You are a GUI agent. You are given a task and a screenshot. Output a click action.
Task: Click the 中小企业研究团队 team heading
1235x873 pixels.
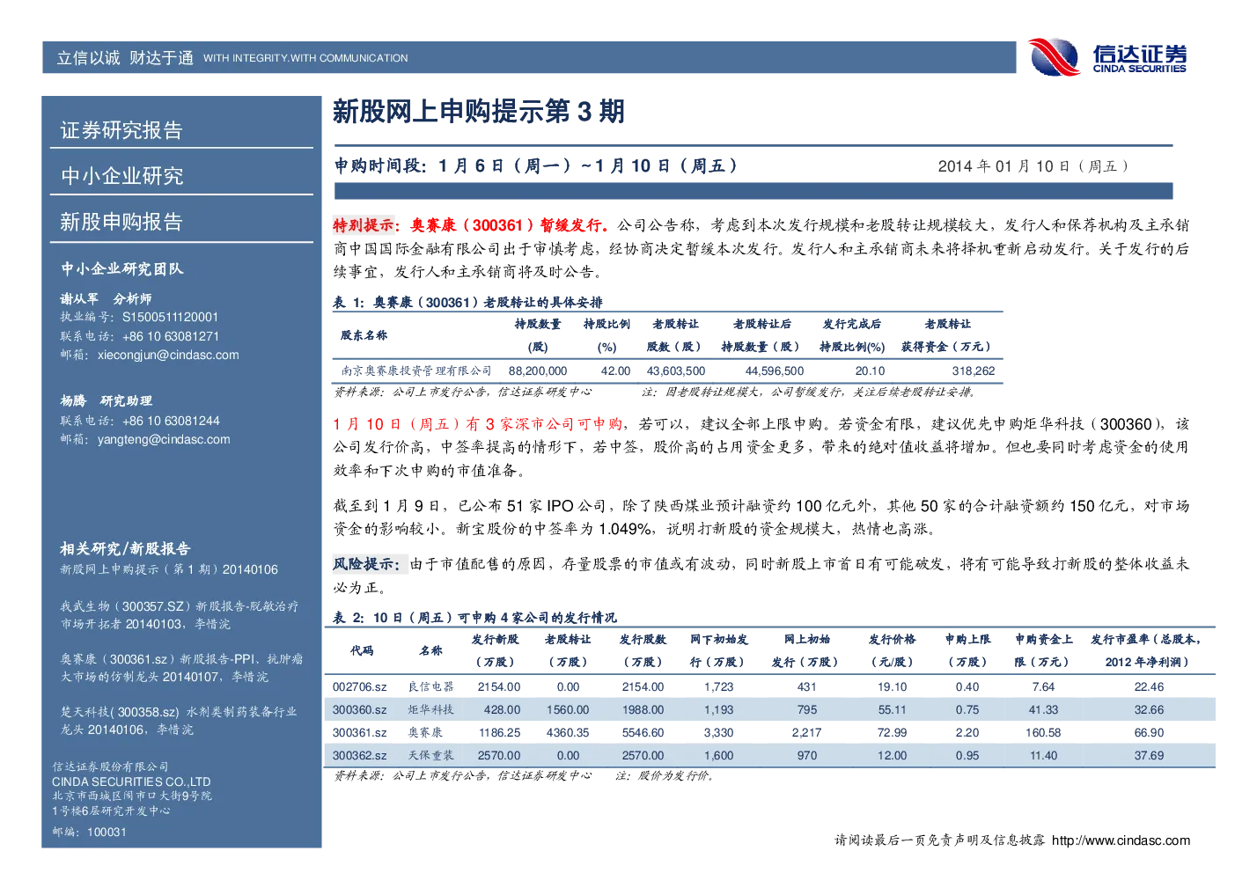coord(122,269)
